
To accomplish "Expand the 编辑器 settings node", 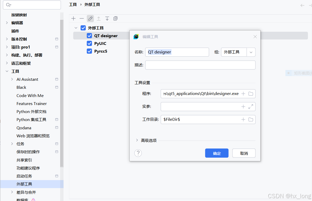I will click(x=7, y=23).
